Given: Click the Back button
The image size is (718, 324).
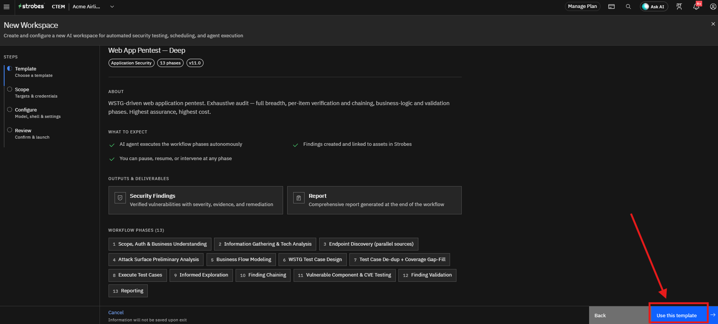Looking at the screenshot, I should tap(619, 315).
